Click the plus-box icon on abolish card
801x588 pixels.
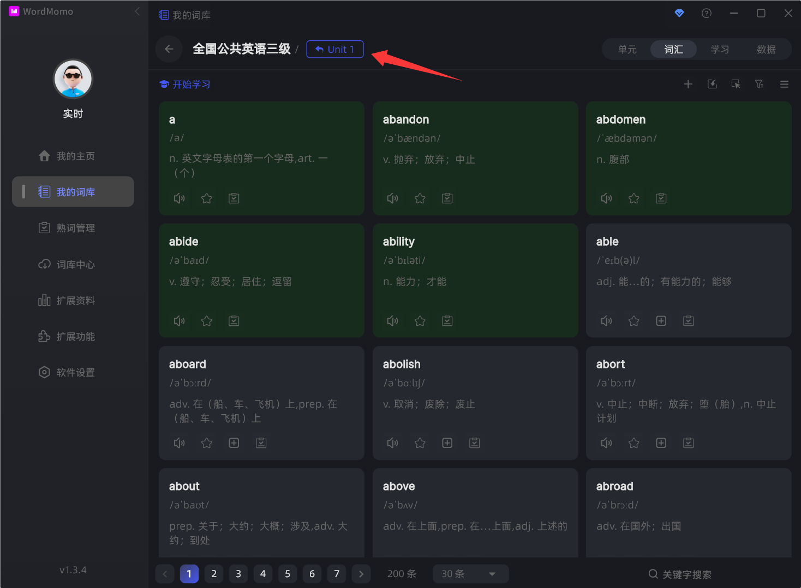coord(447,443)
